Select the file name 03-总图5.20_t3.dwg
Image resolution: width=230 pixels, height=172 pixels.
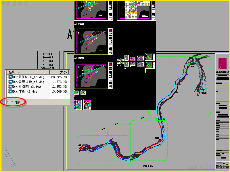point(28,77)
